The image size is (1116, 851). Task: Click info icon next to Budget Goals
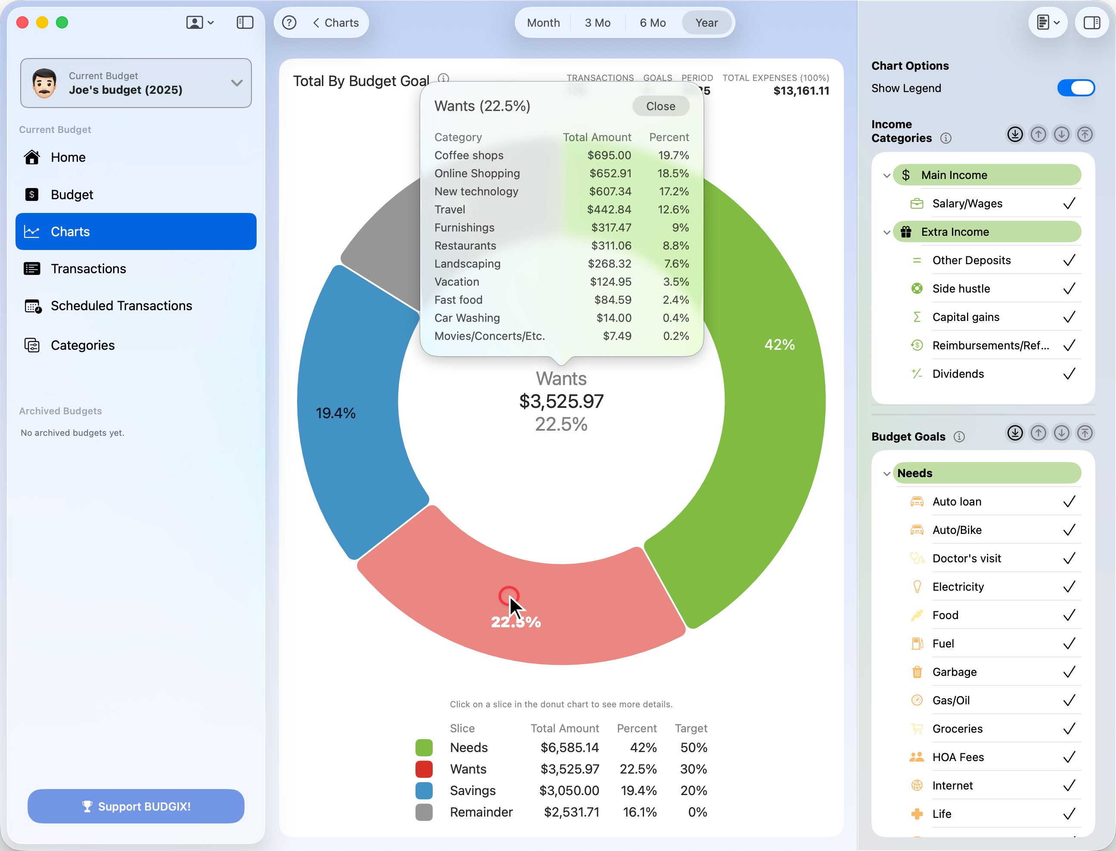(x=959, y=437)
